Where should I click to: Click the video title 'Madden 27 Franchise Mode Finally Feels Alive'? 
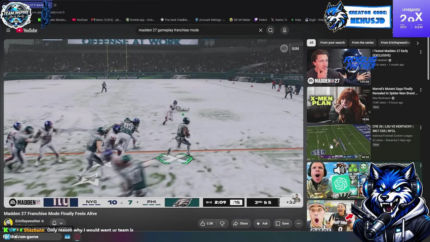pyautogui.click(x=50, y=213)
